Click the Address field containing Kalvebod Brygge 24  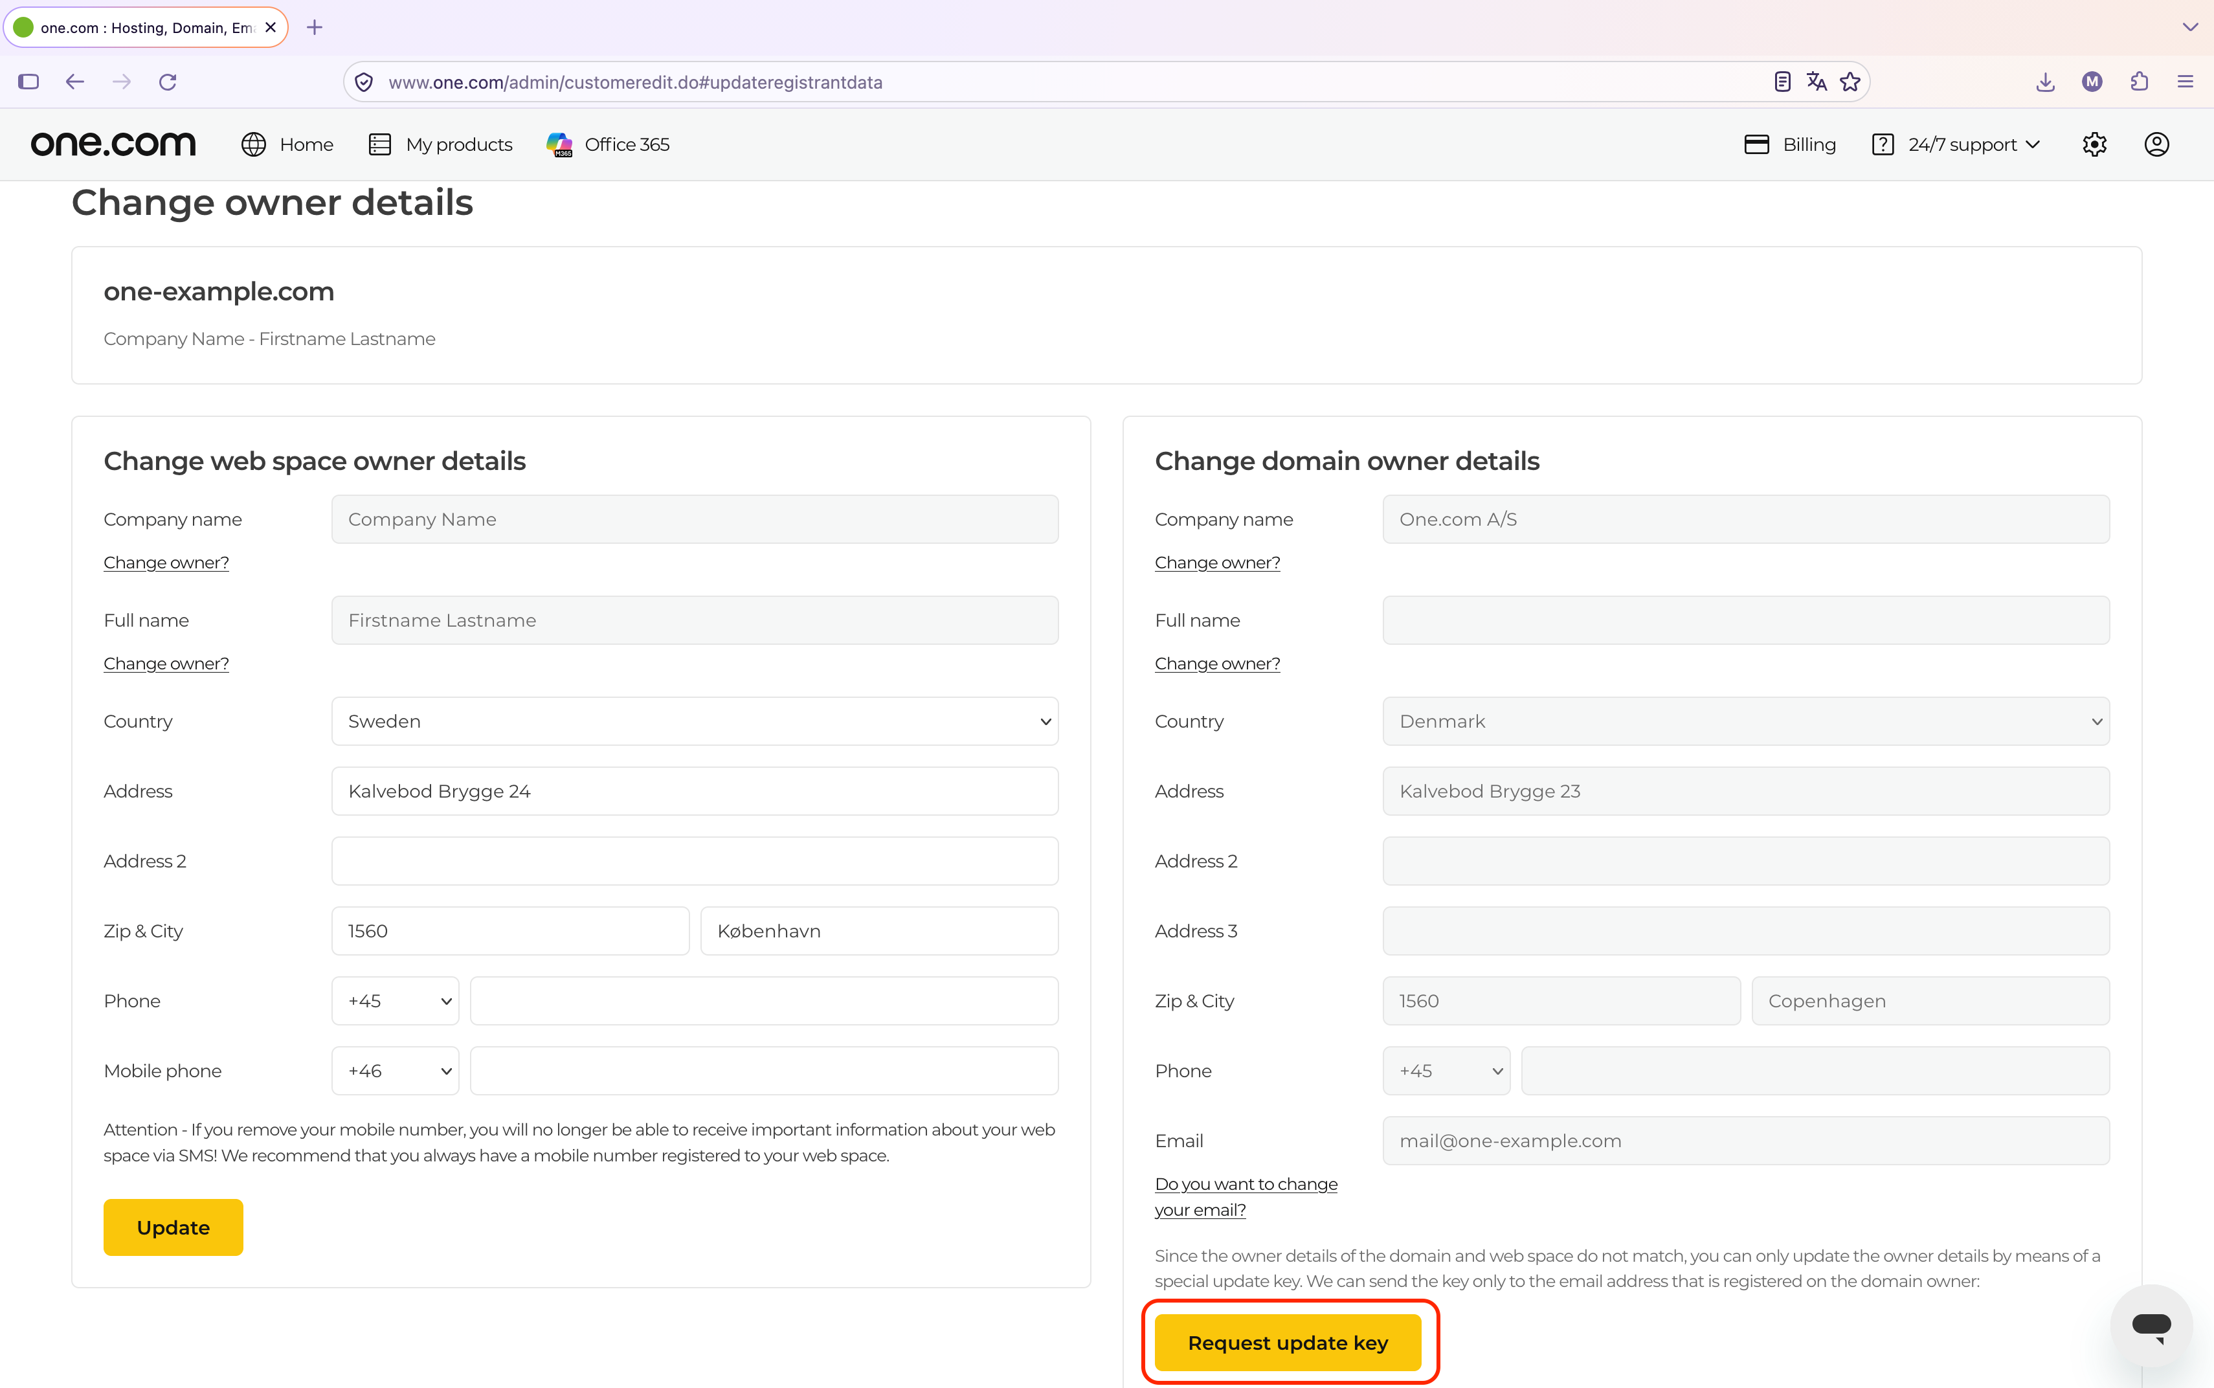(x=695, y=791)
